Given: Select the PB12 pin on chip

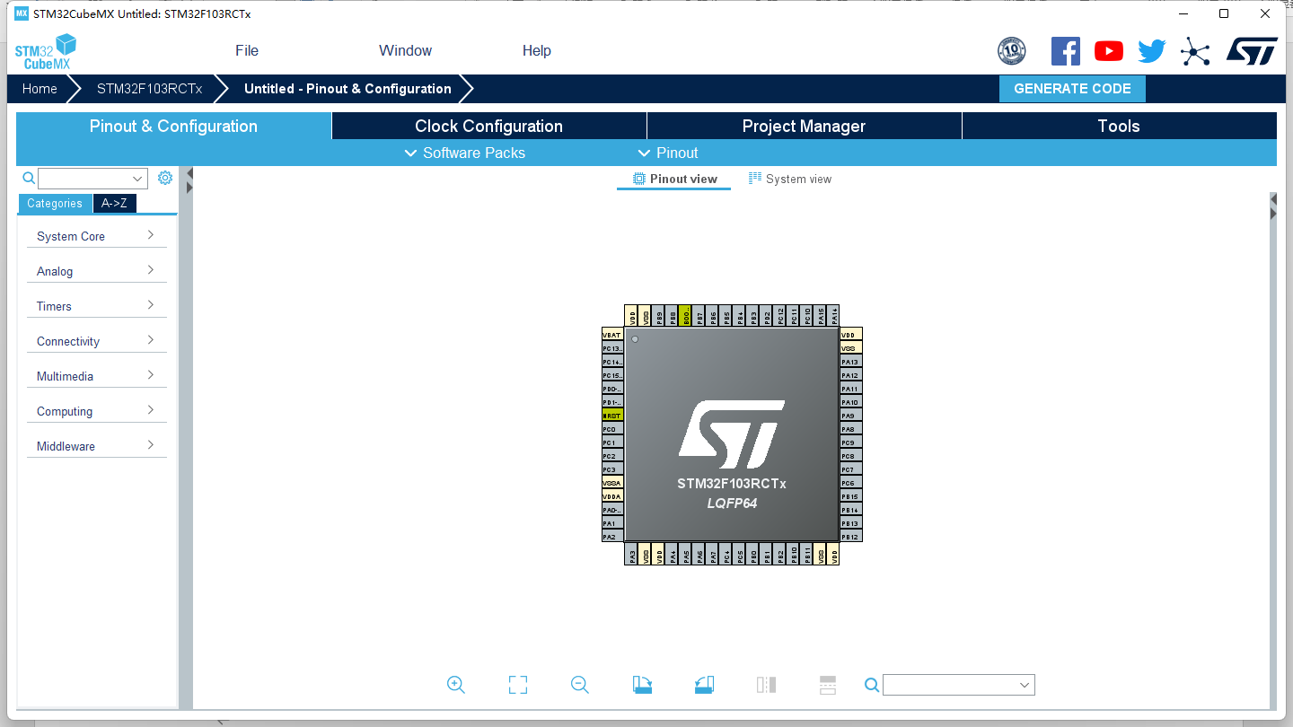Looking at the screenshot, I should coord(851,537).
